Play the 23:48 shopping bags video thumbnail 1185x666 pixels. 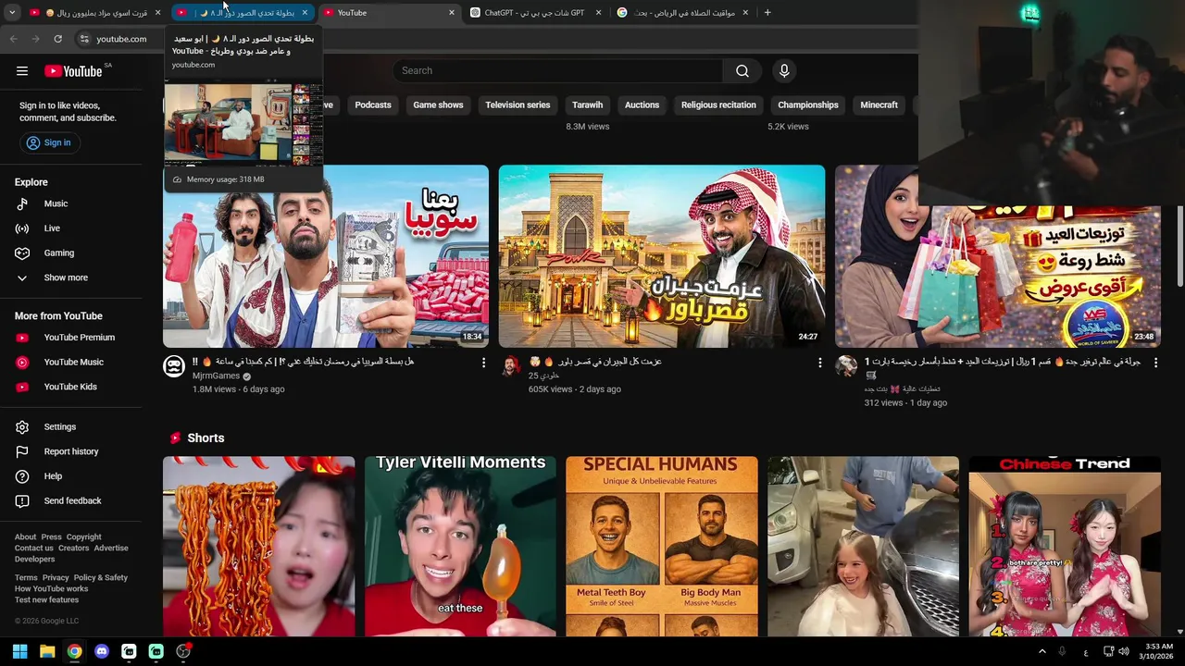[998, 256]
